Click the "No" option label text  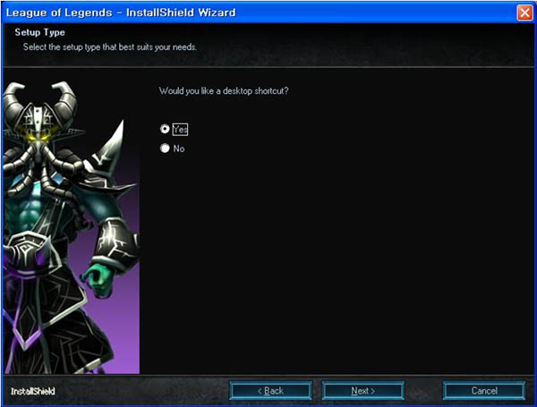[x=179, y=148]
